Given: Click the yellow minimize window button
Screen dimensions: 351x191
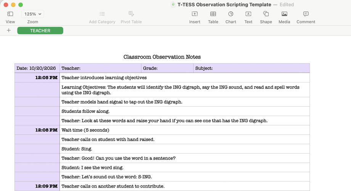Looking at the screenshot, I should [13, 5].
